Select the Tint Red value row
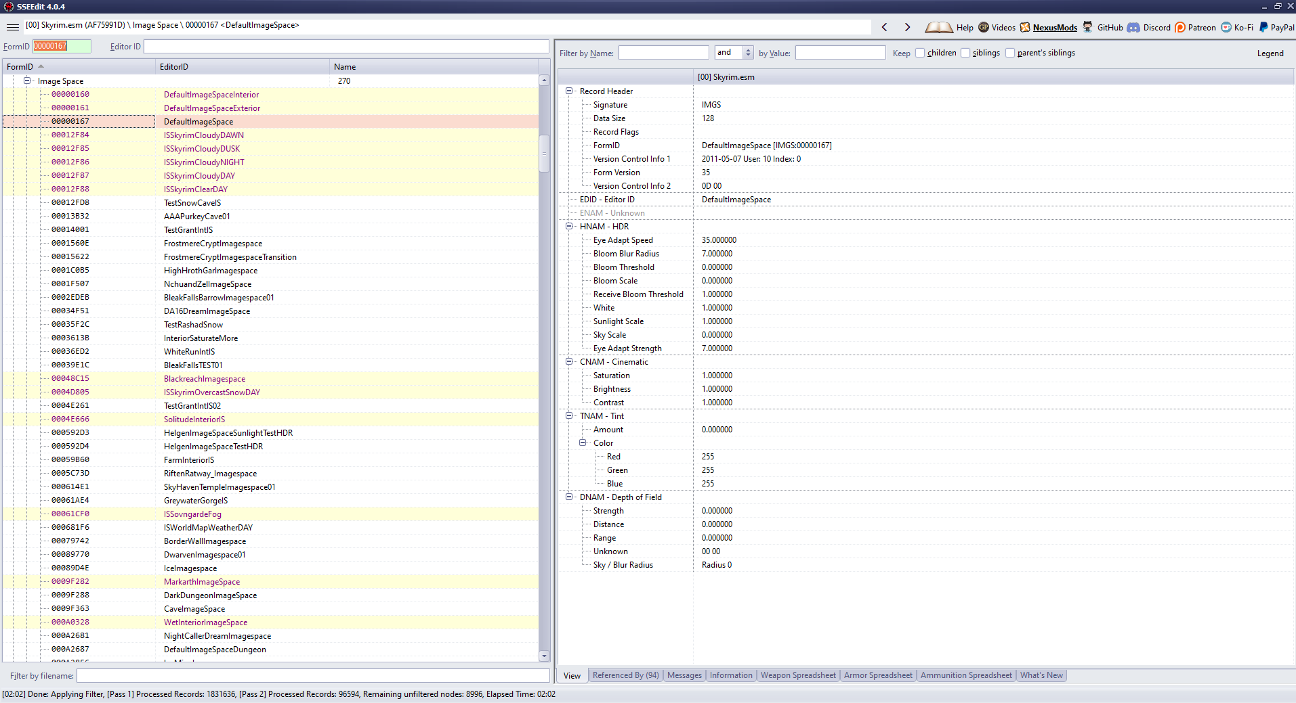The width and height of the screenshot is (1296, 703). 927,456
